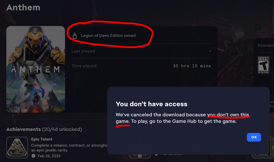The height and width of the screenshot is (162, 274).
Task: Click the 35 hrs 15 mins value
Action: click(192, 66)
